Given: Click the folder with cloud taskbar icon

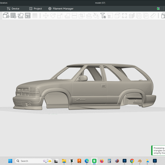Looking at the screenshot, I should (x=147, y=161).
